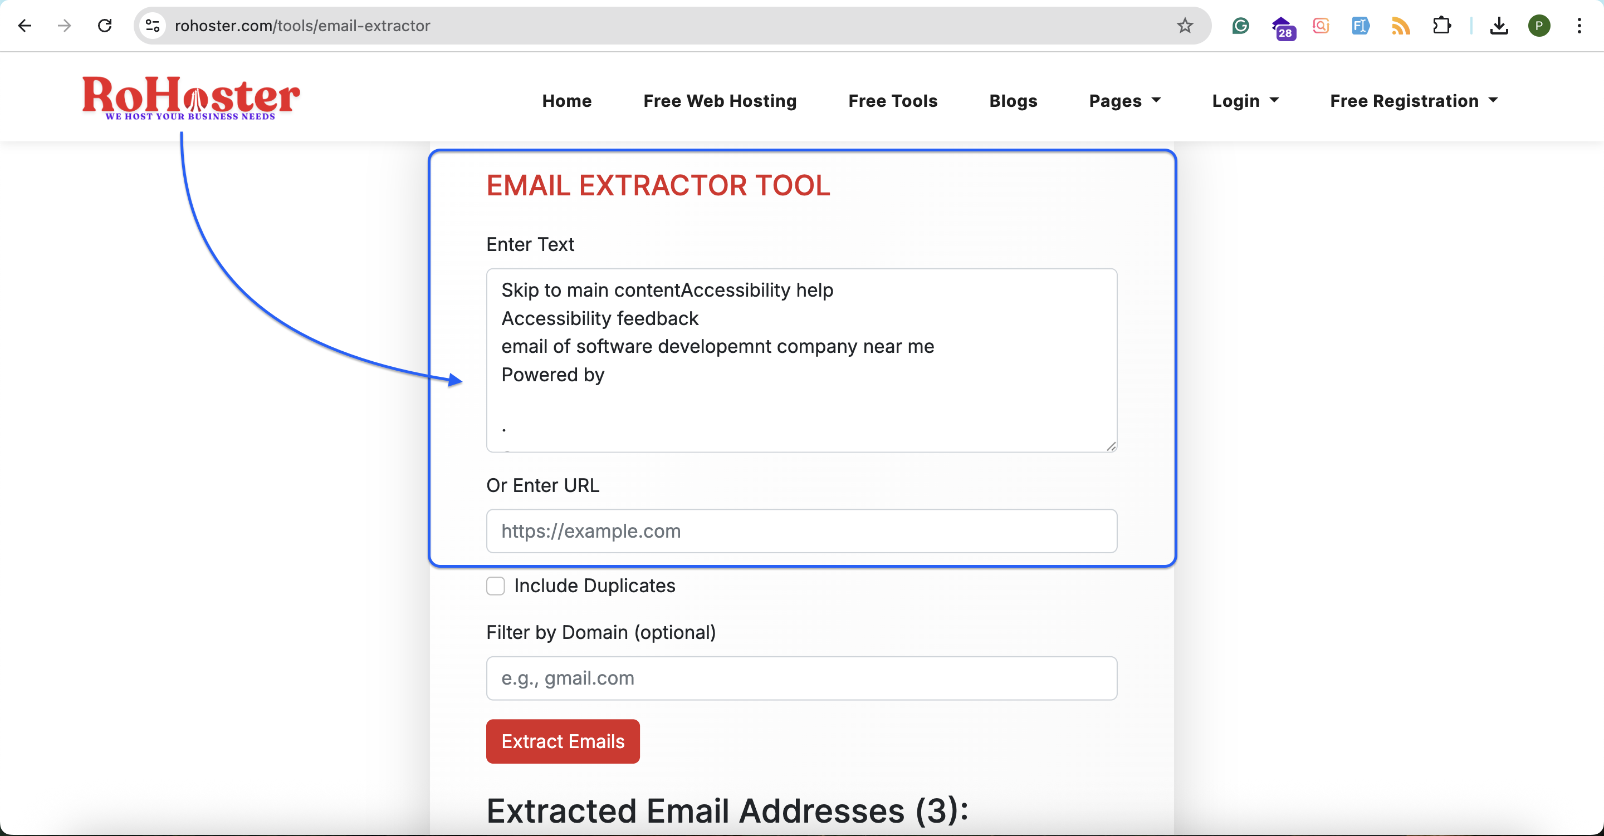Go to Free Tools menu item
This screenshot has height=836, width=1604.
click(x=892, y=101)
